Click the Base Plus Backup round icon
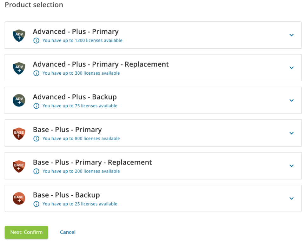Image resolution: width=305 pixels, height=243 pixels. point(19,199)
